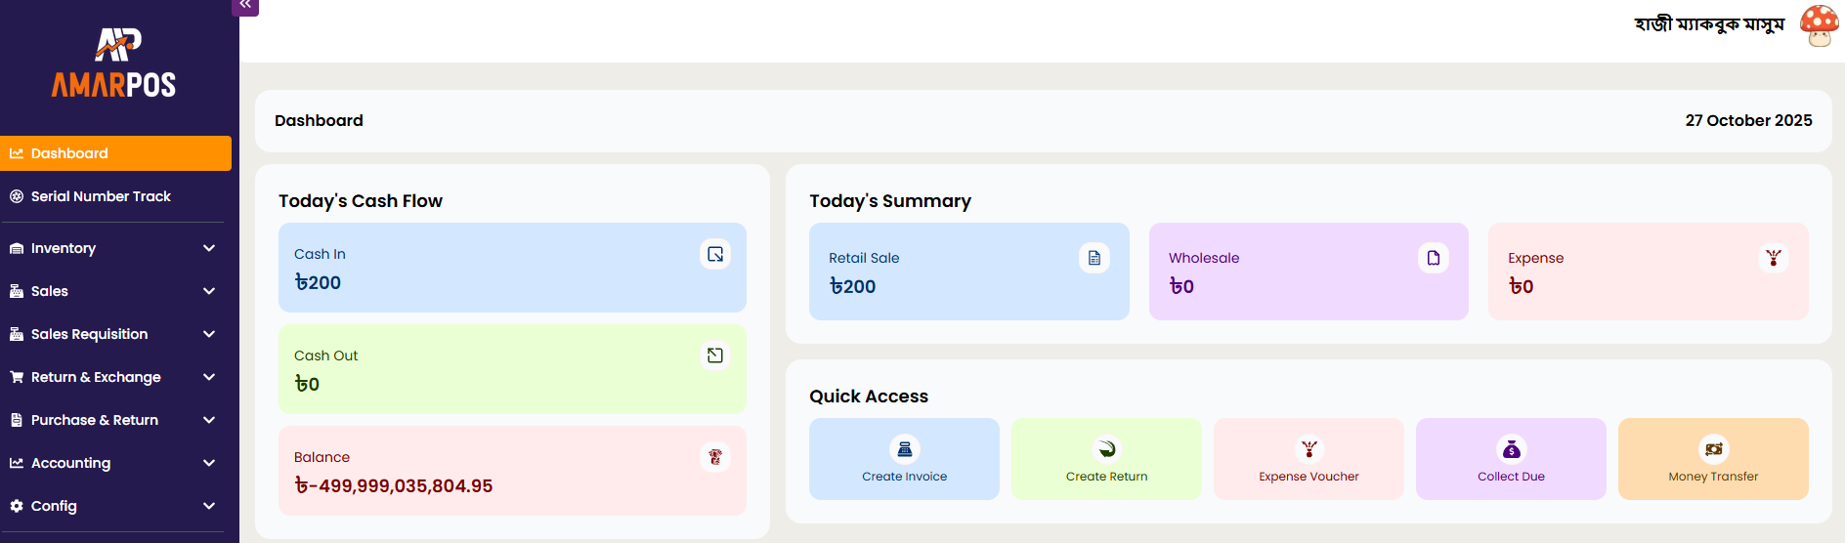Screen dimensions: 1845x543
Task: Open the Collect Due quick access label
Action: 1512,477
